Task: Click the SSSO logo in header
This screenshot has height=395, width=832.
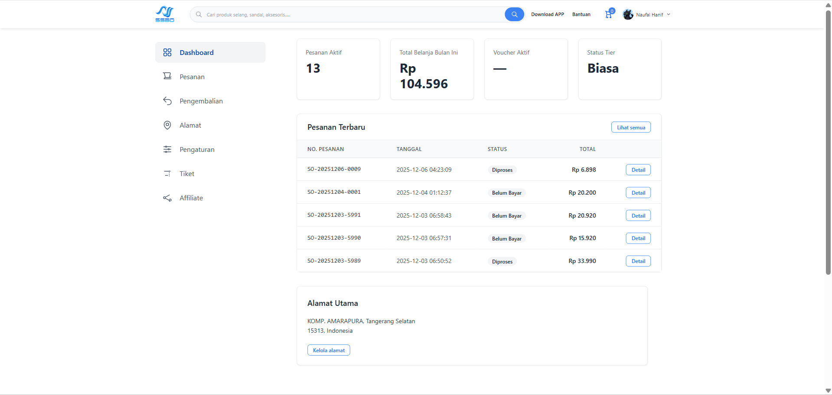Action: [x=165, y=14]
